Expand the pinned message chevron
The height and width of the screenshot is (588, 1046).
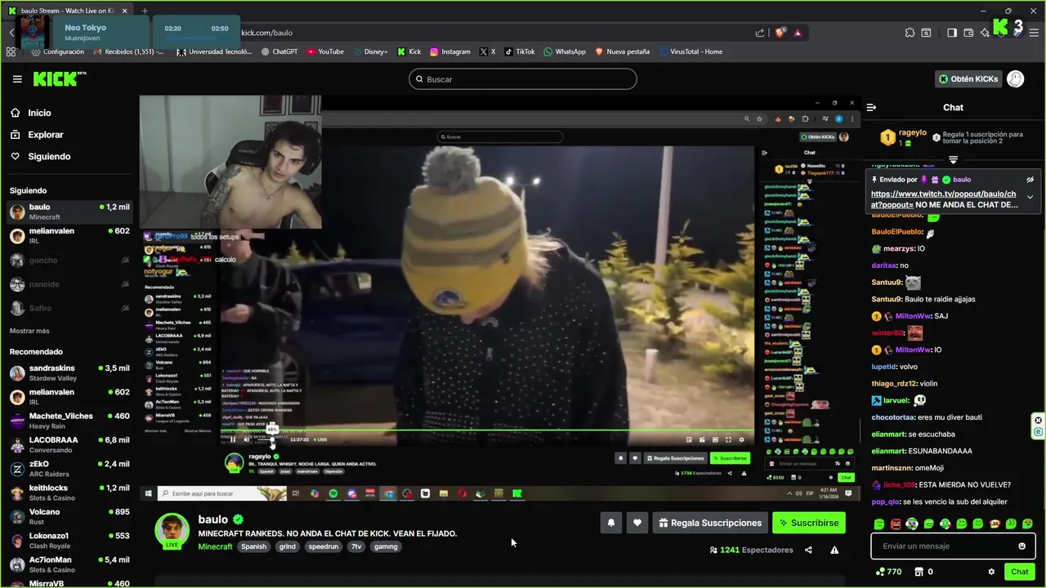pos(1030,197)
